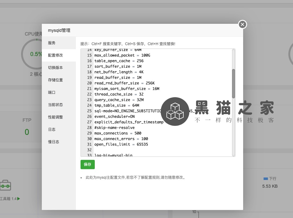
Task: Close the mysqld管理 dialog
Action: coord(243,24)
